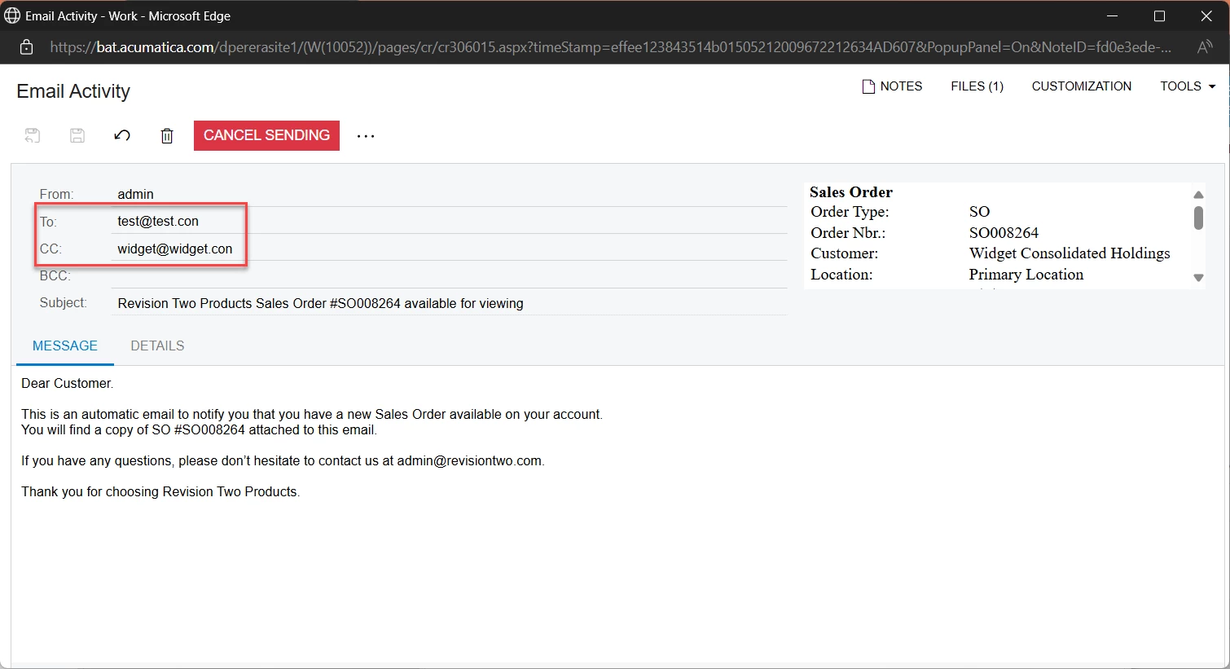Screen dimensions: 1230x669
Task: Click the Sales Order panel scroll down arrow
Action: [1198, 278]
